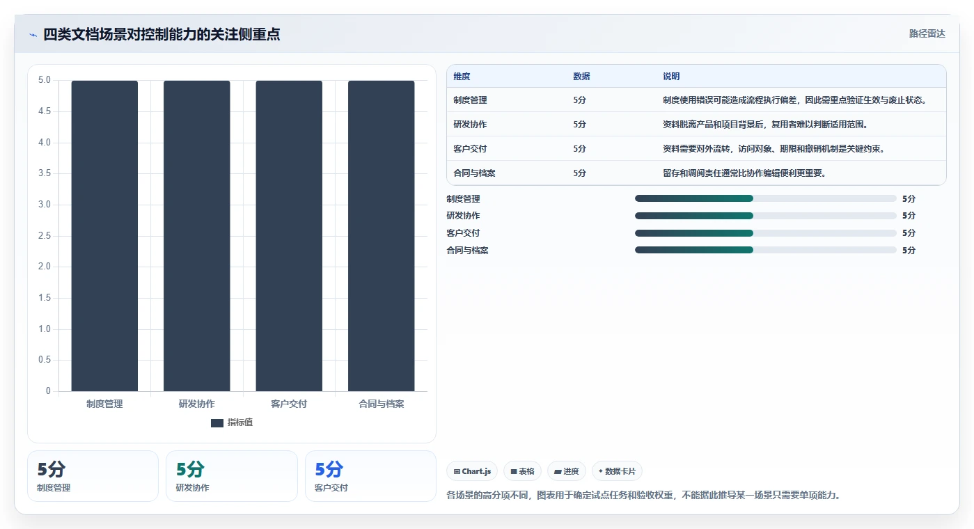Select the Chart.js tag chip
This screenshot has height=529, width=974.
[472, 471]
